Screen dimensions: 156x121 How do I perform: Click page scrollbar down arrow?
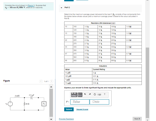click(x=147, y=120)
